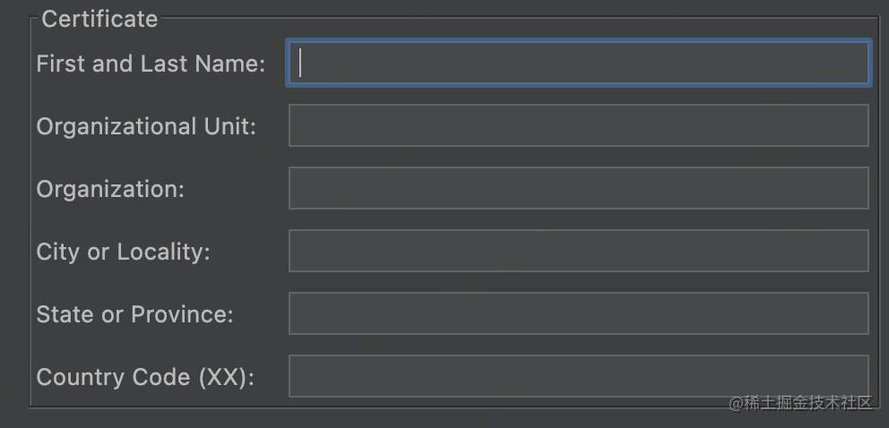This screenshot has width=889, height=428.
Task: Click the "Country Code (XX):" label
Action: coord(145,377)
